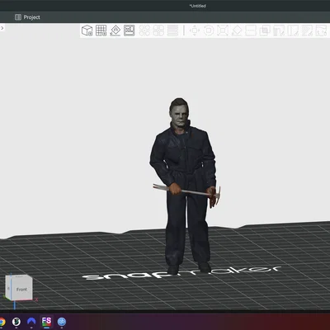Image resolution: width=330 pixels, height=330 pixels.
Task: Click the Add model cube icon
Action: (x=87, y=31)
